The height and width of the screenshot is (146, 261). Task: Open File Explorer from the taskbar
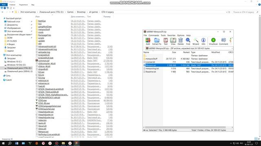pos(63,143)
